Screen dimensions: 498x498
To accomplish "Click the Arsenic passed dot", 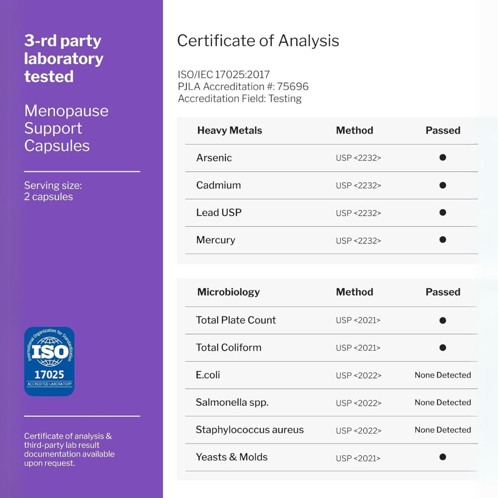I will tap(443, 157).
